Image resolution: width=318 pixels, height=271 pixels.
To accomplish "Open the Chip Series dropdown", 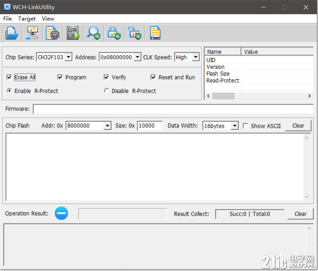I will pos(68,57).
